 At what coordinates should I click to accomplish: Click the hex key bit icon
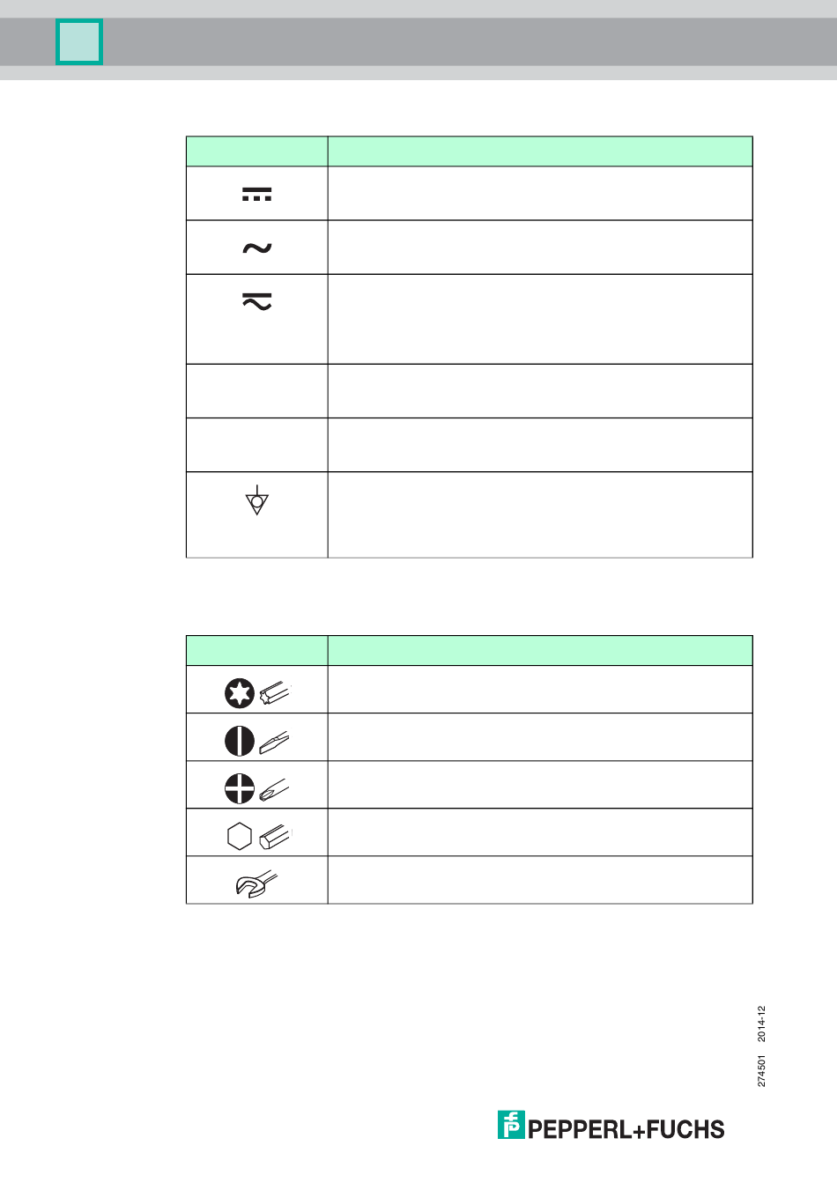click(x=275, y=837)
